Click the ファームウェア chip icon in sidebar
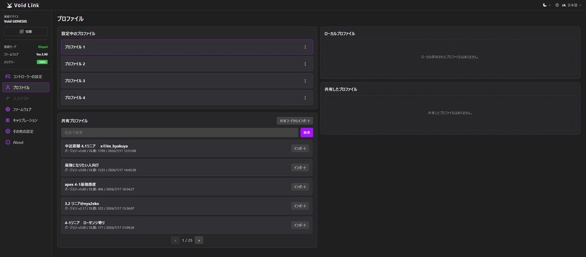Image resolution: width=586 pixels, height=257 pixels. tap(7, 109)
